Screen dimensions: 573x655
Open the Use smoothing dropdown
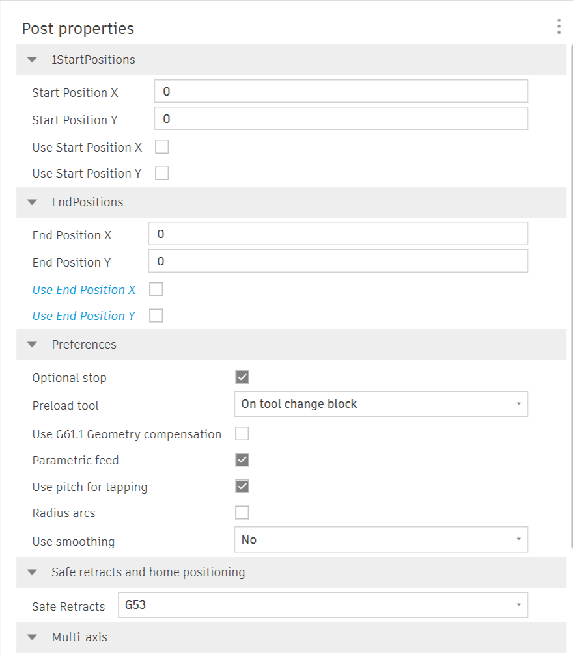tap(381, 539)
